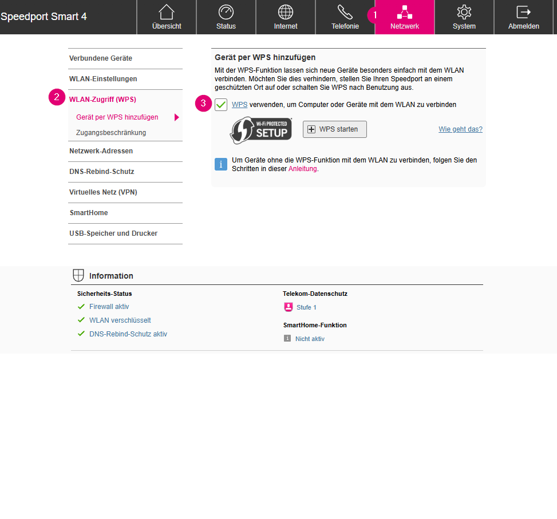Switch to the Netzwerk tab
Screen dimensions: 557x519
(x=405, y=17)
